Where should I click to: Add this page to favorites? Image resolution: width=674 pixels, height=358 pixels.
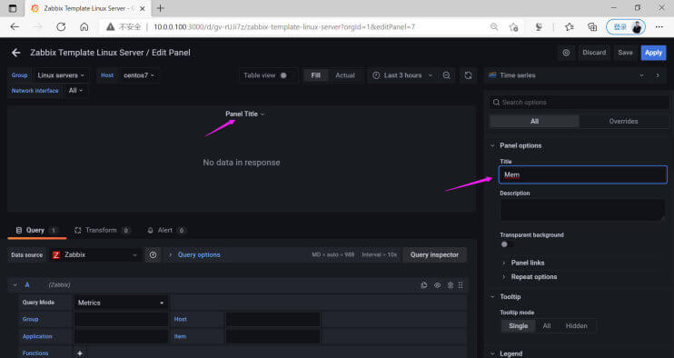pyautogui.click(x=513, y=26)
